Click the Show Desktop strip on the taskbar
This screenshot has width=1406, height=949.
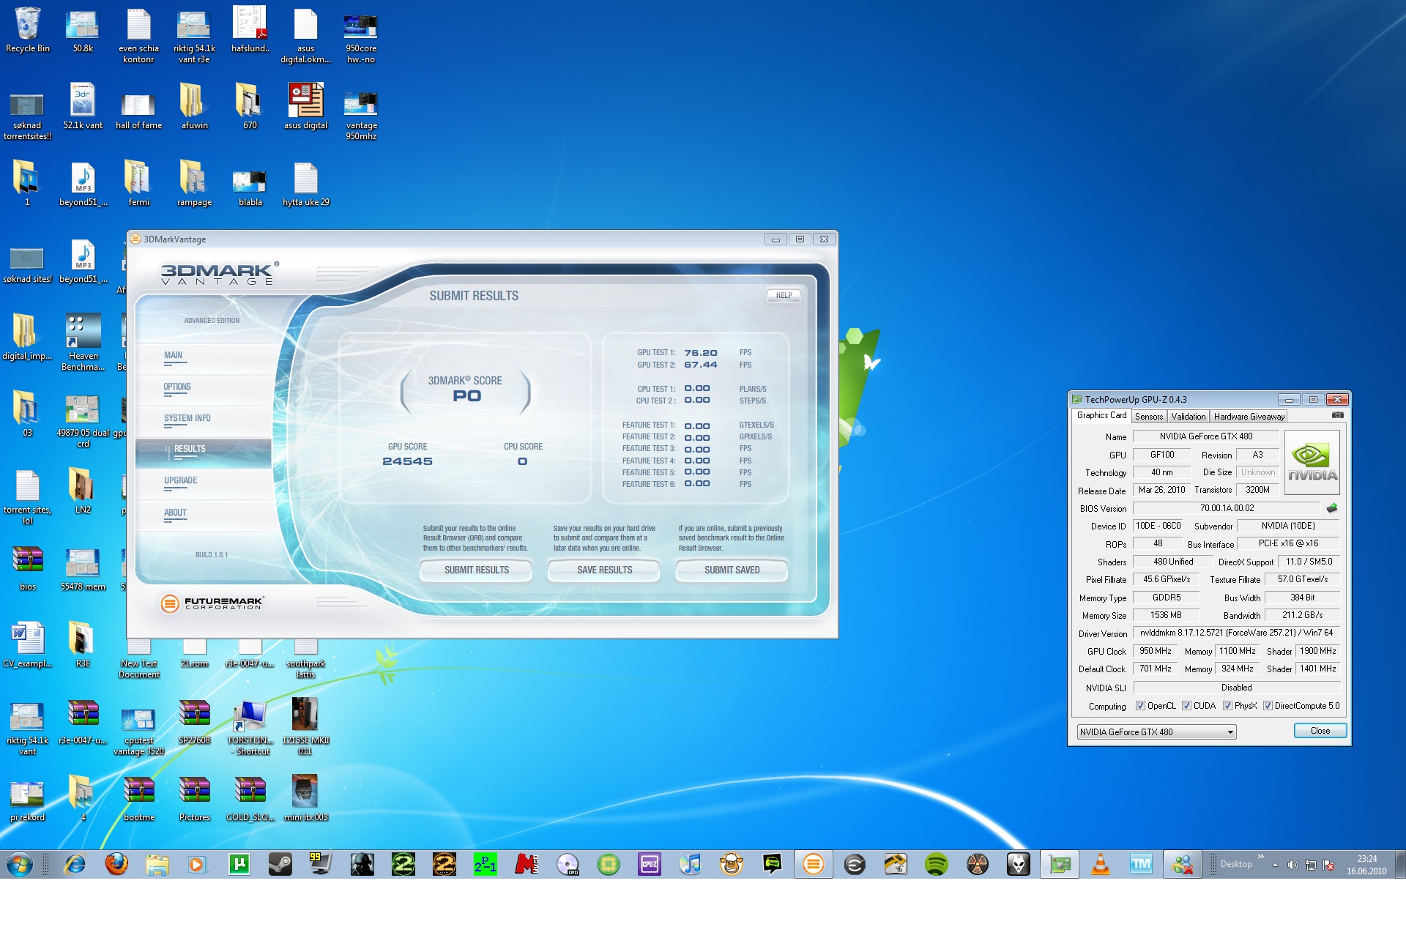pyautogui.click(x=1400, y=865)
